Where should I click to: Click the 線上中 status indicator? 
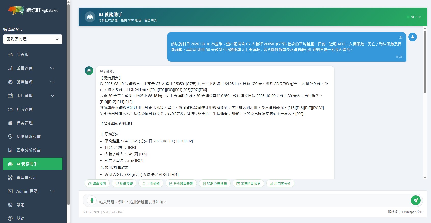click(414, 17)
